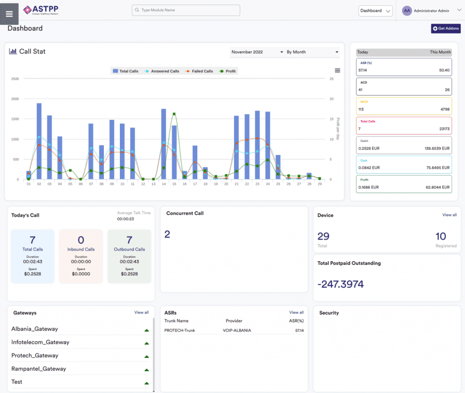The image size is (465, 393).
Task: Open View all for Gateways
Action: [141, 312]
